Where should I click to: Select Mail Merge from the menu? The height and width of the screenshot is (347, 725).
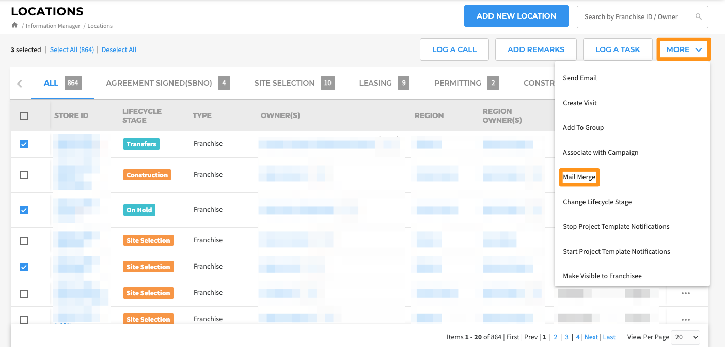[x=579, y=177]
